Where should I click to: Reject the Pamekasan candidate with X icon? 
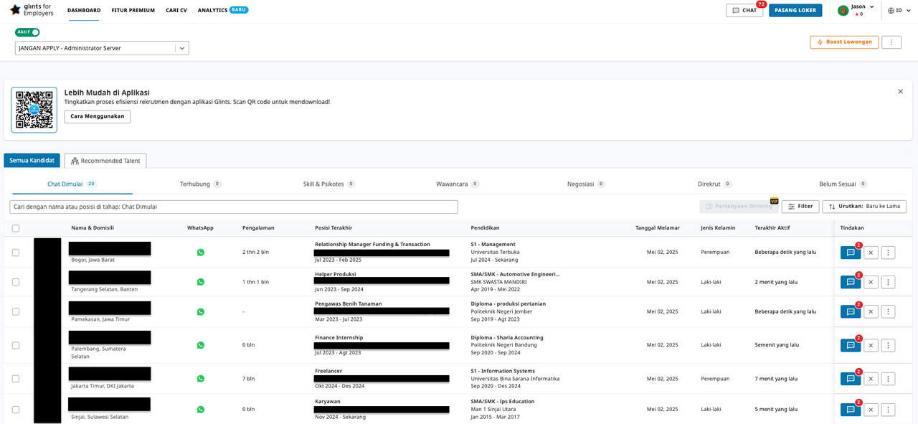[x=870, y=311]
